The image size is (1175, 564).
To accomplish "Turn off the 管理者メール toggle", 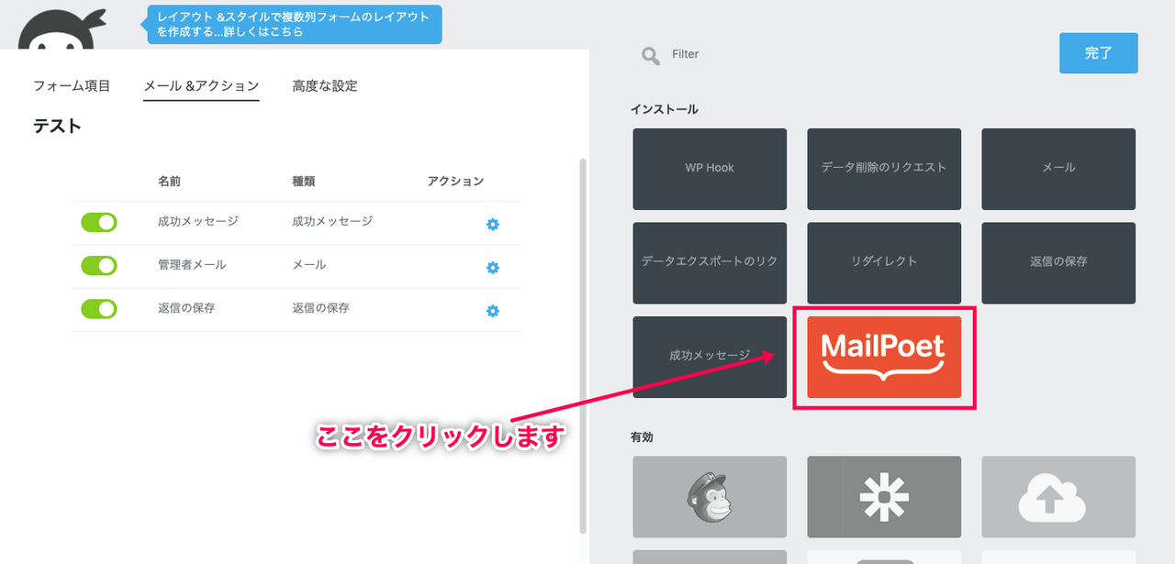I will [99, 265].
